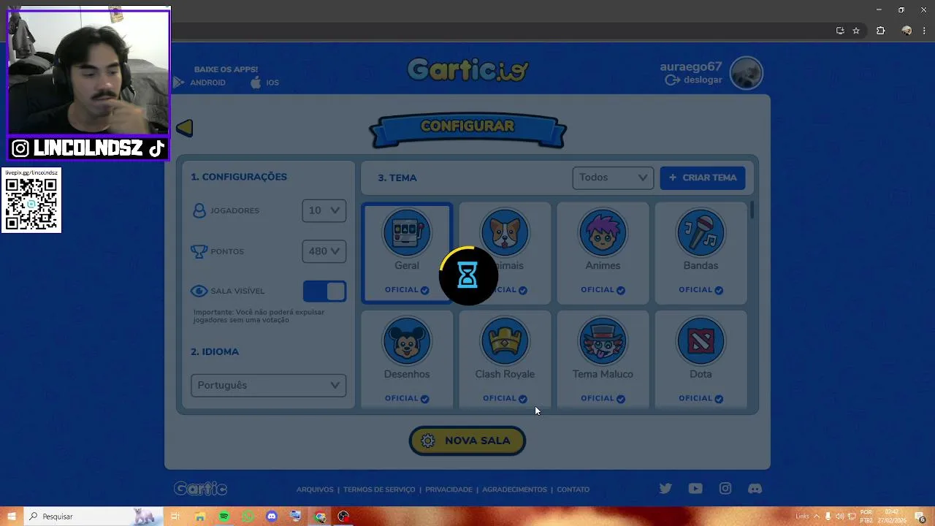
Task: Click the auraego67 profile avatar
Action: (x=747, y=73)
